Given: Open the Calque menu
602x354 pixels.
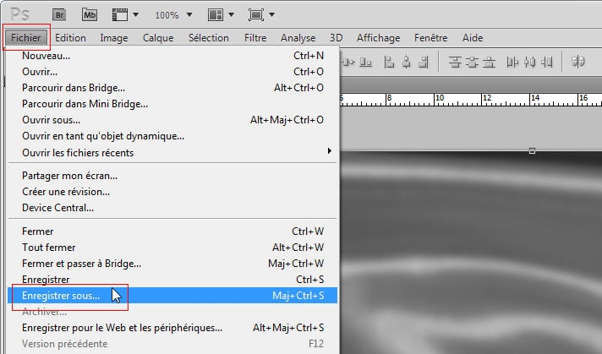Looking at the screenshot, I should click(158, 38).
